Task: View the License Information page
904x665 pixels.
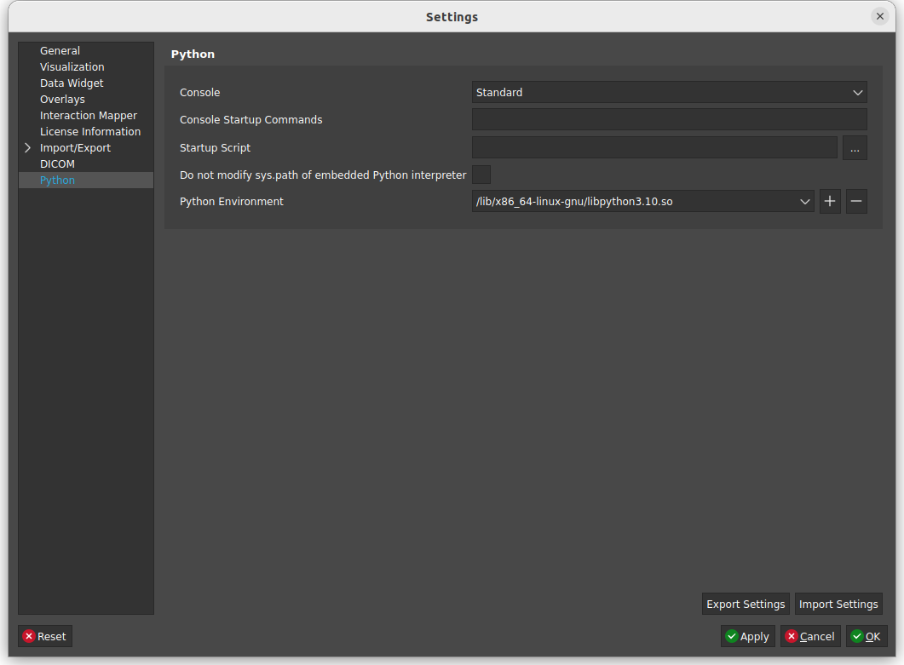Action: pyautogui.click(x=89, y=131)
